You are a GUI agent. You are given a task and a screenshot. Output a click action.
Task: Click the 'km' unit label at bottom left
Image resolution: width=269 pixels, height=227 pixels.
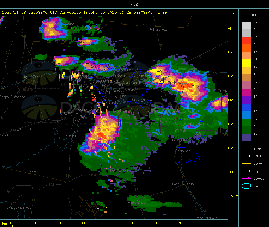pos(4,224)
